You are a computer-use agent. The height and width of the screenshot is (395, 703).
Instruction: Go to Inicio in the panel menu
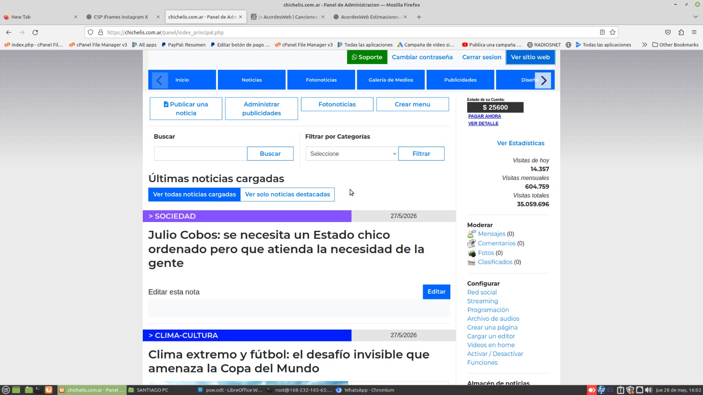tap(182, 80)
